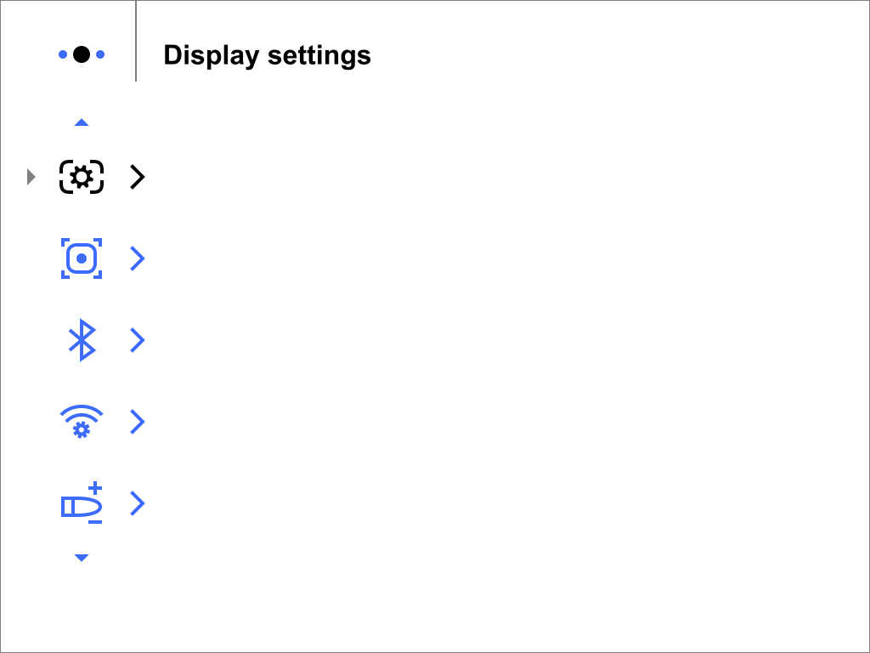This screenshot has width=870, height=653.
Task: Click the large black center dot in header
Action: point(82,54)
